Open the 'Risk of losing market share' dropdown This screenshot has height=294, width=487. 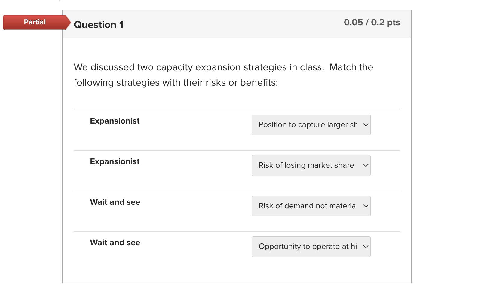(311, 165)
